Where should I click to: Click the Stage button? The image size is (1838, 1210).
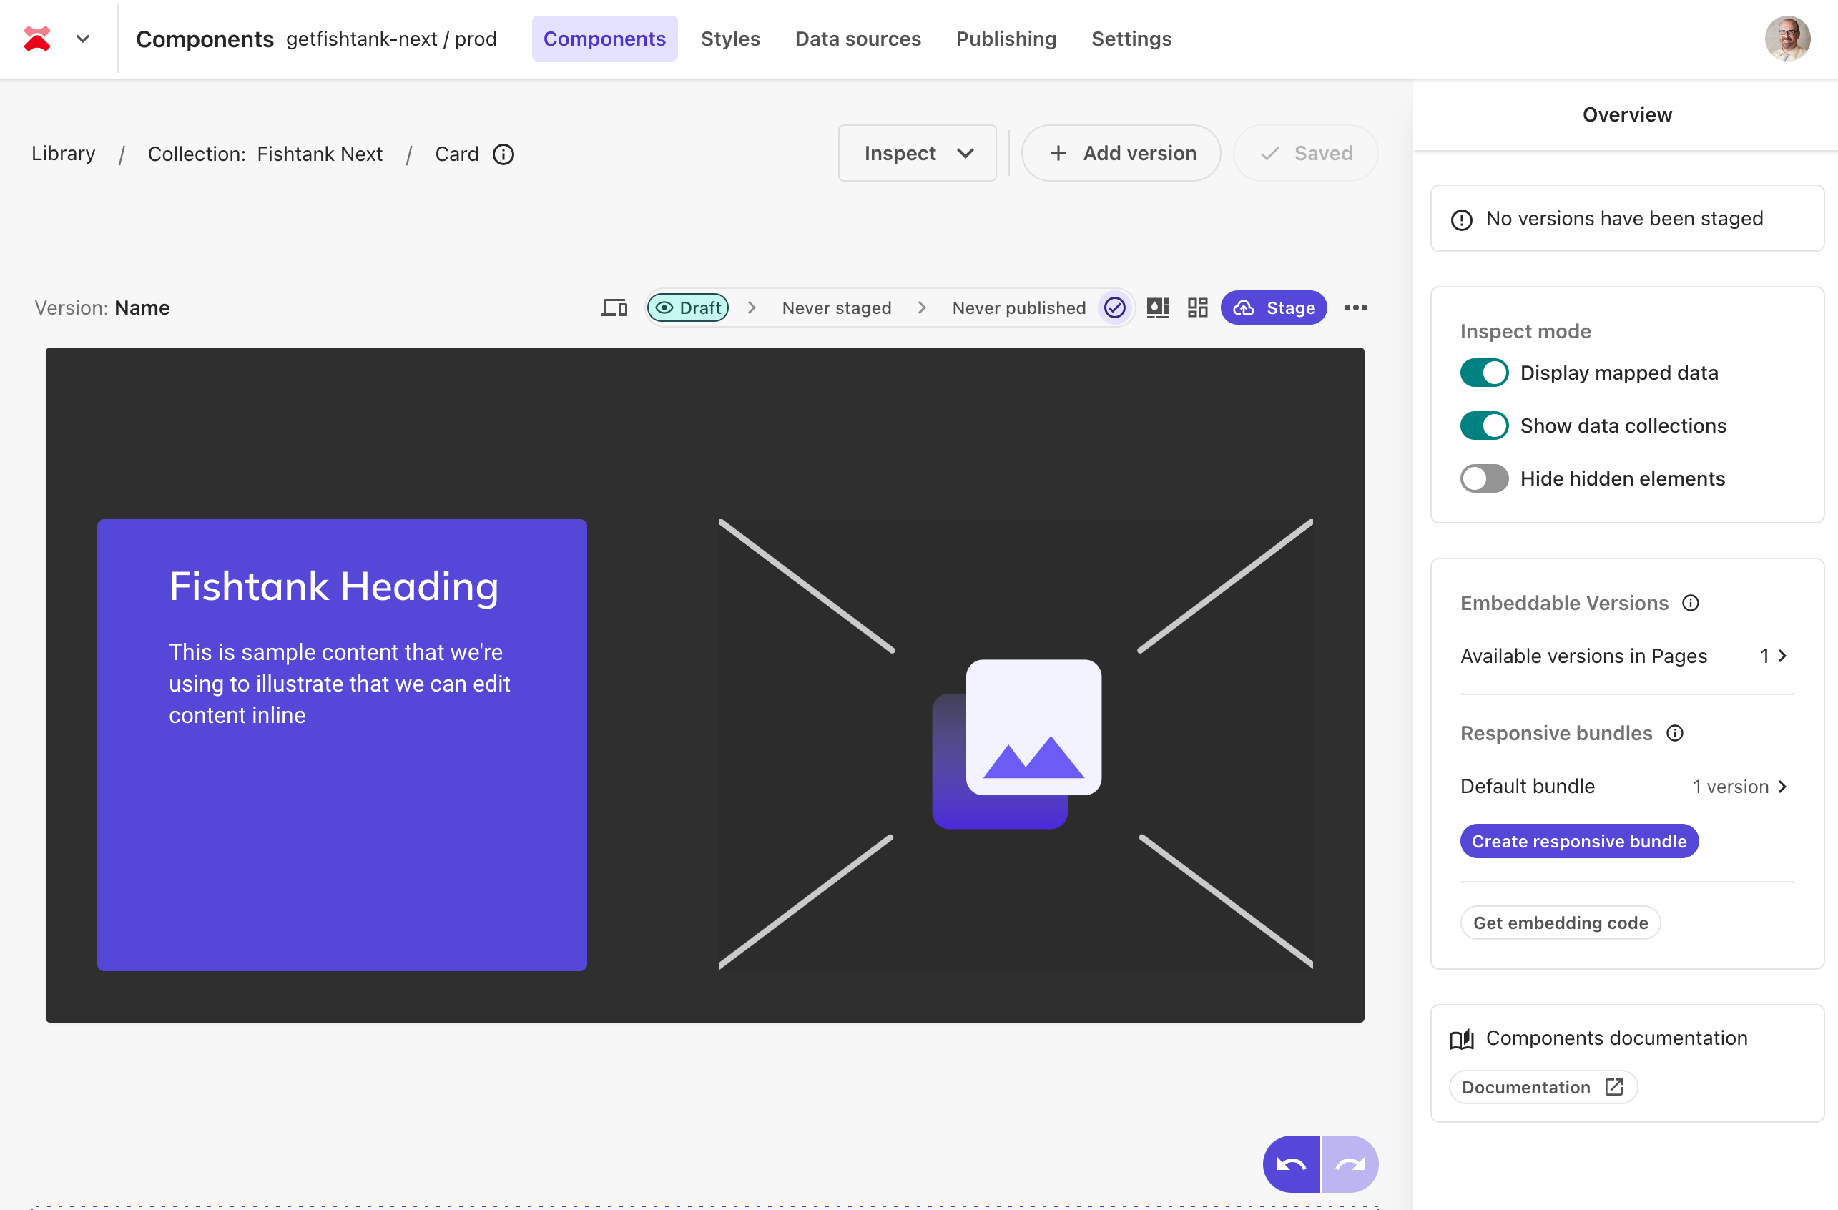point(1274,308)
